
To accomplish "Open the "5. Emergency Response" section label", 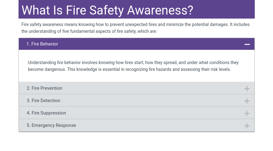I will coord(51,125).
